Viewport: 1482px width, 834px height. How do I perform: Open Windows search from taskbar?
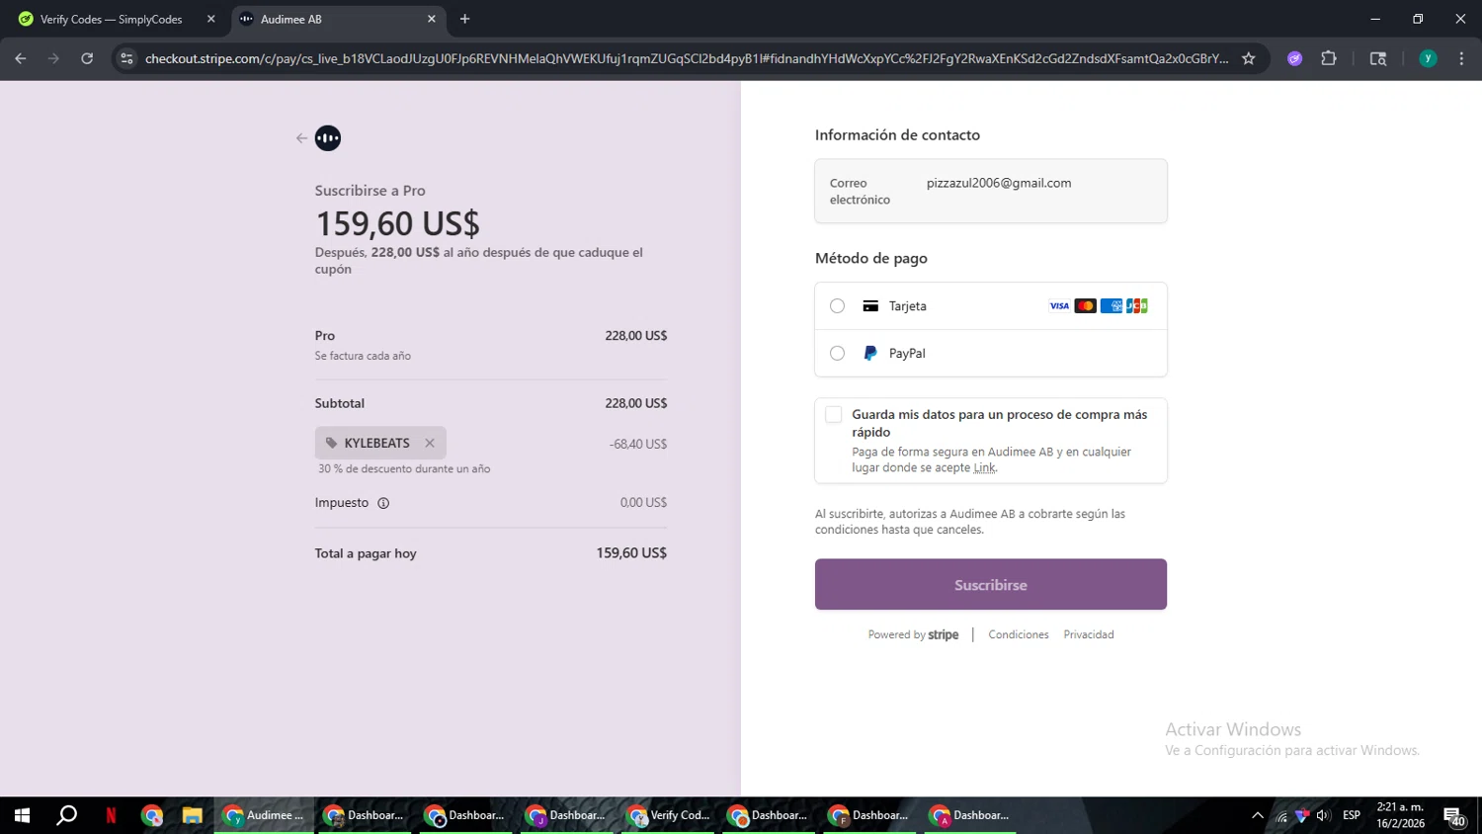(x=66, y=815)
